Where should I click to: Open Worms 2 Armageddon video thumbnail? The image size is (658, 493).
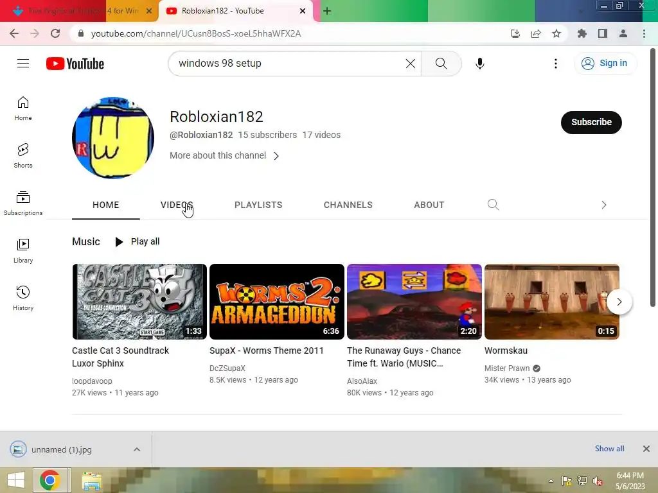[x=276, y=302]
